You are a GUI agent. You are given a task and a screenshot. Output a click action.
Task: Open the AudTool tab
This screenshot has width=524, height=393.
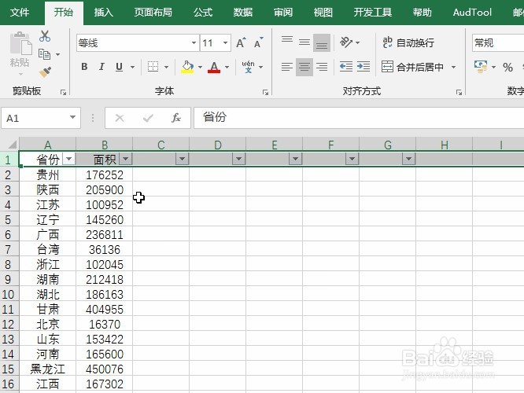(472, 13)
